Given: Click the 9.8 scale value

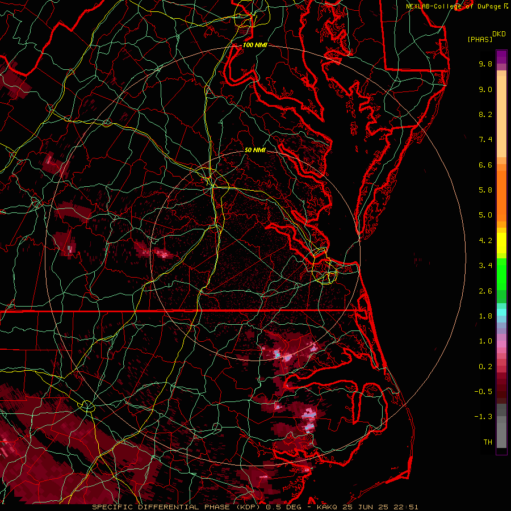Looking at the screenshot, I should tap(485, 64).
